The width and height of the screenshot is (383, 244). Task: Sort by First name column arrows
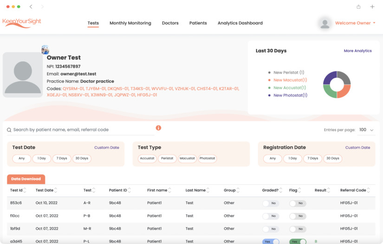170,190
